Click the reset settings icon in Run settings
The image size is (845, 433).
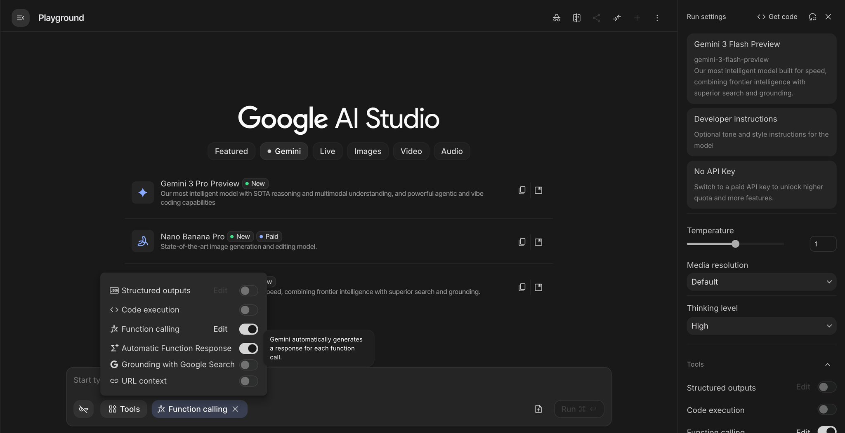point(812,17)
